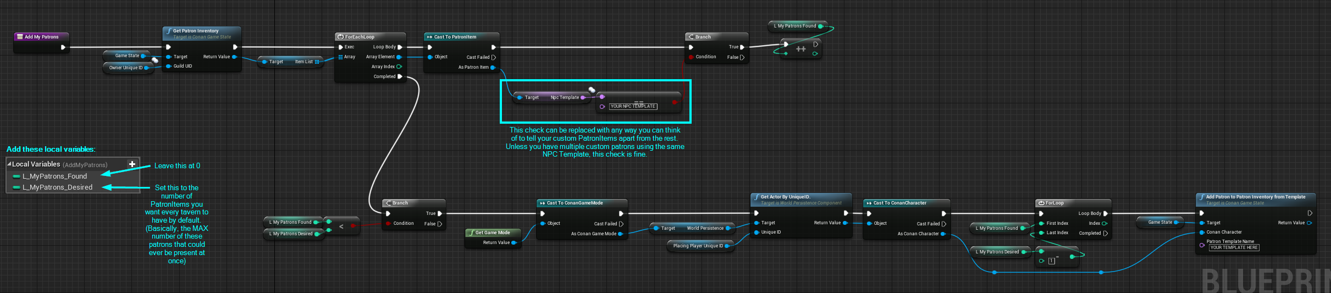Click the ForEachLoop Array grid pin

340,57
